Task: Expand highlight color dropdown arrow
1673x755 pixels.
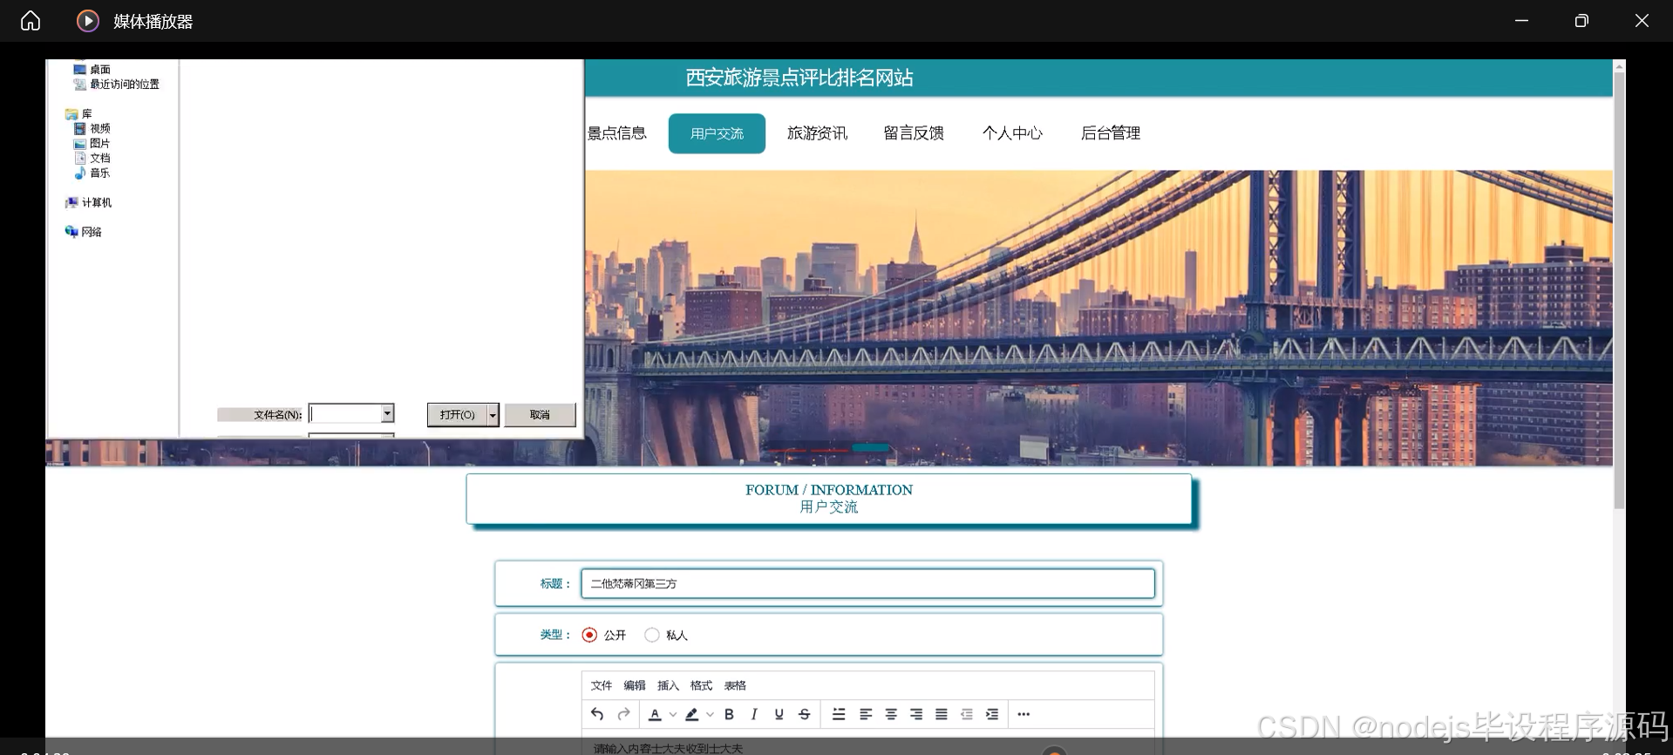Action: pyautogui.click(x=710, y=714)
